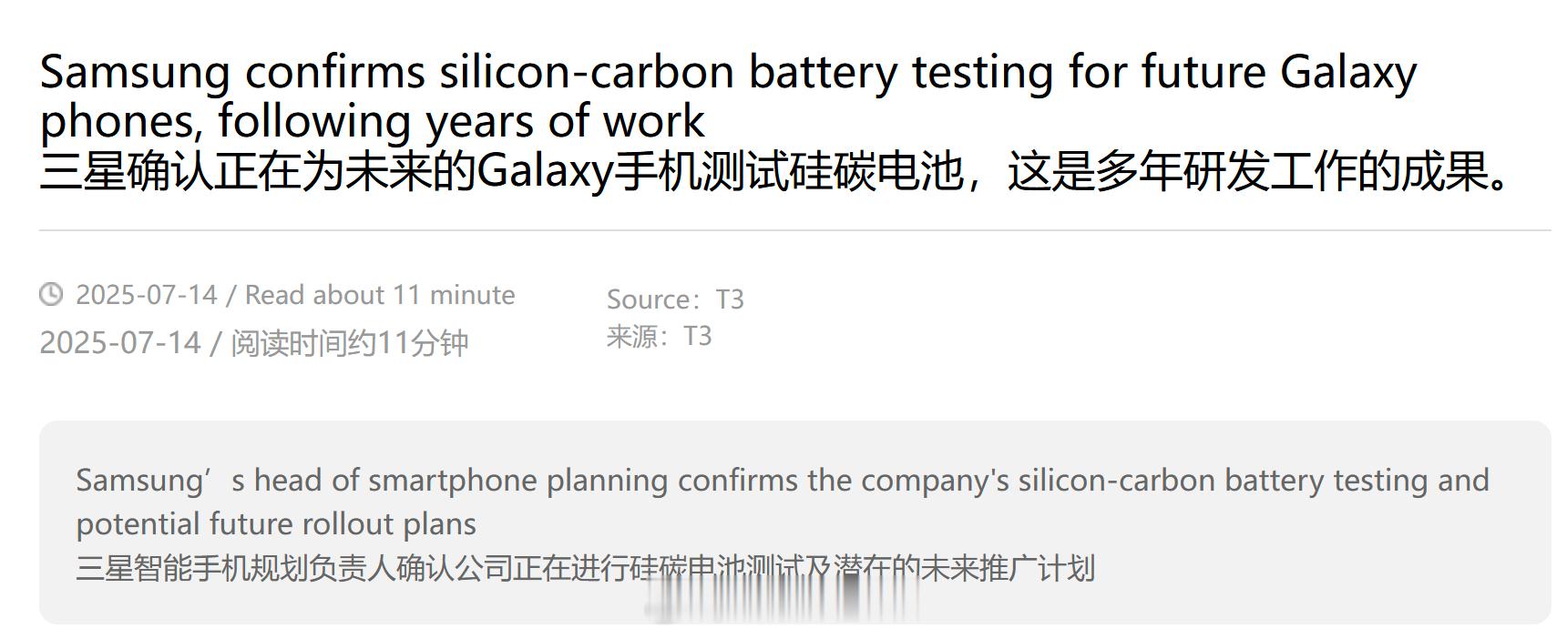The image size is (1567, 639).
Task: Click Galaxy in the English headline
Action: (1348, 73)
